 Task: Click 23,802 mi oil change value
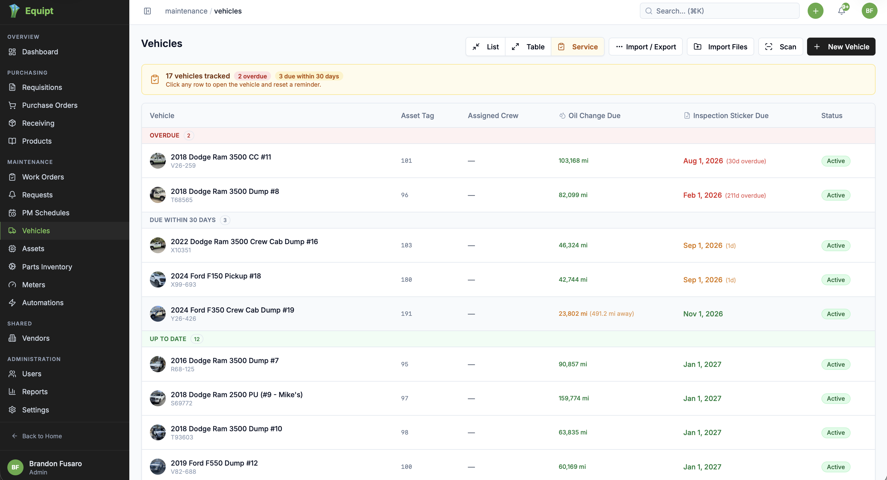[x=573, y=313]
